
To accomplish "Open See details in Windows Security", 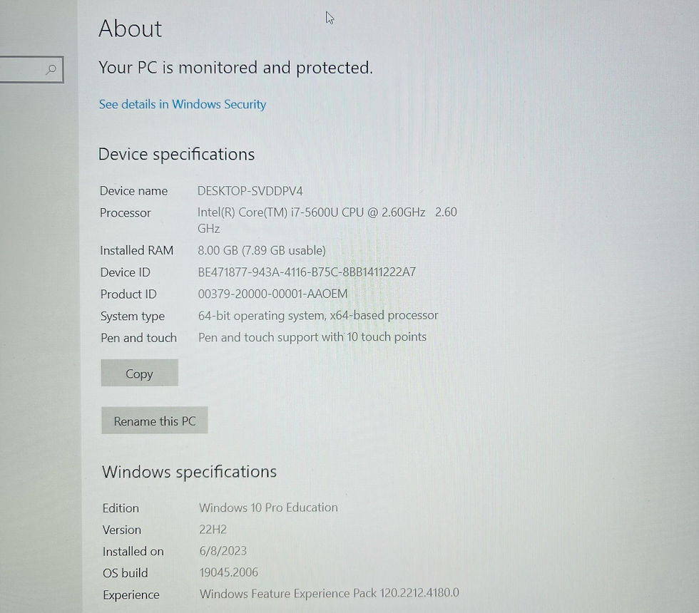I will 183,104.
